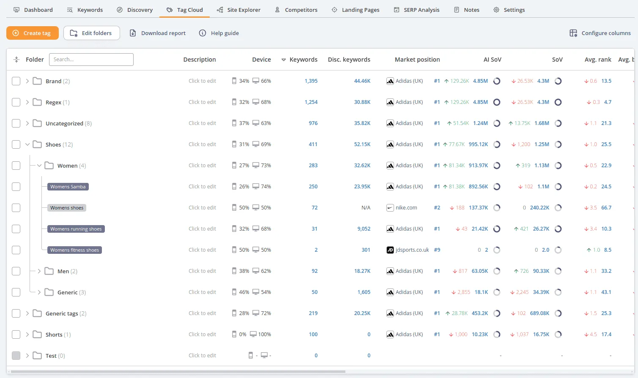The height and width of the screenshot is (378, 638).
Task: Click the expand-all icon beside Folder
Action: (16, 60)
